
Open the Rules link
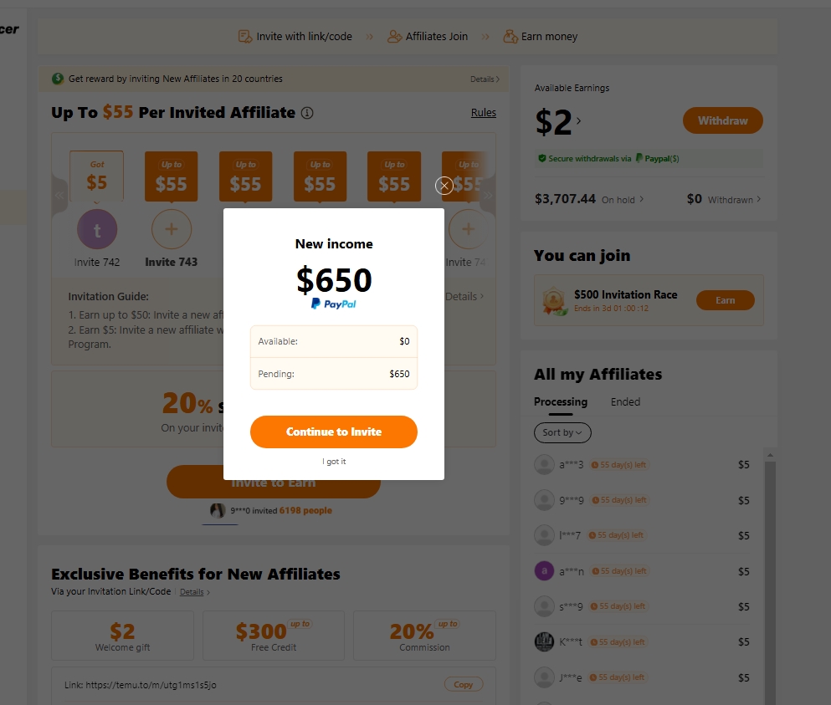tap(484, 113)
